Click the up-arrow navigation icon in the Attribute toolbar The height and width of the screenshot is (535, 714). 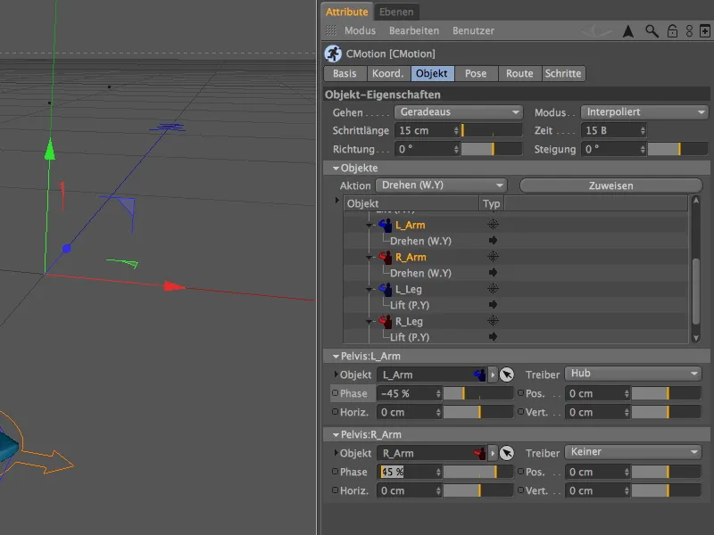(628, 31)
